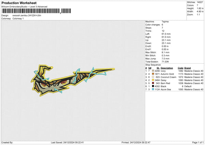
Task: Click the Daisy color swatch
Action: click(x=153, y=80)
